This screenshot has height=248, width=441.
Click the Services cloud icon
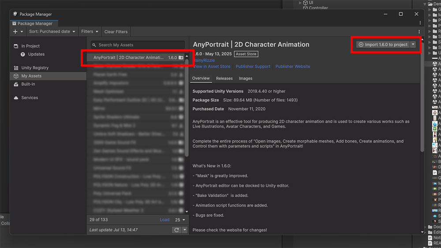click(16, 98)
